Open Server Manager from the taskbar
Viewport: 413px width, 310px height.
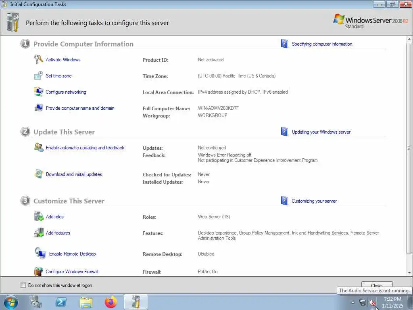[36, 302]
